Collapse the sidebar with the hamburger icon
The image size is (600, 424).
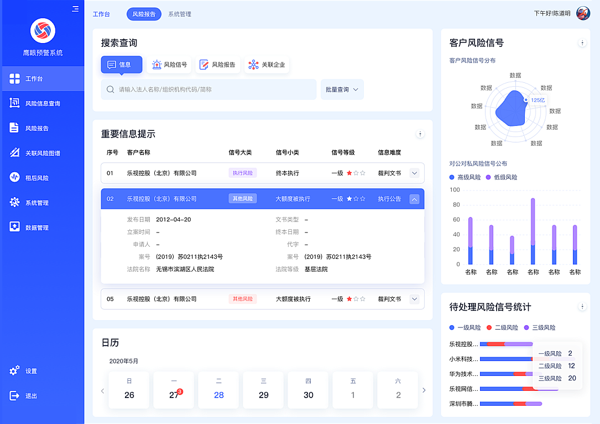click(75, 9)
